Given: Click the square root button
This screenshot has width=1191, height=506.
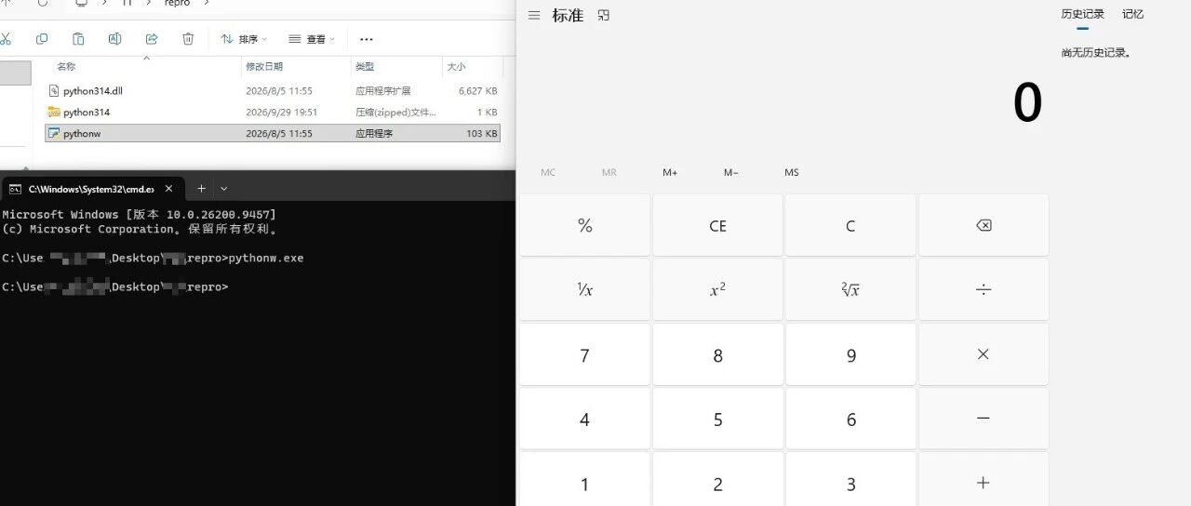Looking at the screenshot, I should tap(850, 289).
